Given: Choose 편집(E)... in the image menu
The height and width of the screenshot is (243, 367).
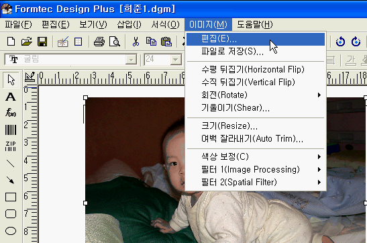Looking at the screenshot, I should coord(256,39).
